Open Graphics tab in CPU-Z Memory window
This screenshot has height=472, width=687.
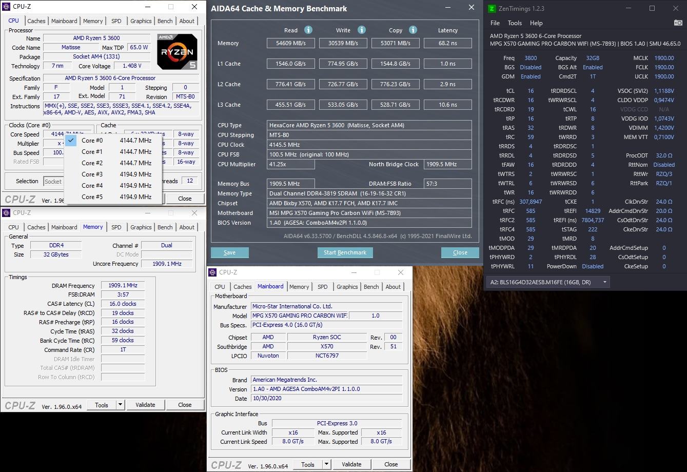tap(141, 227)
